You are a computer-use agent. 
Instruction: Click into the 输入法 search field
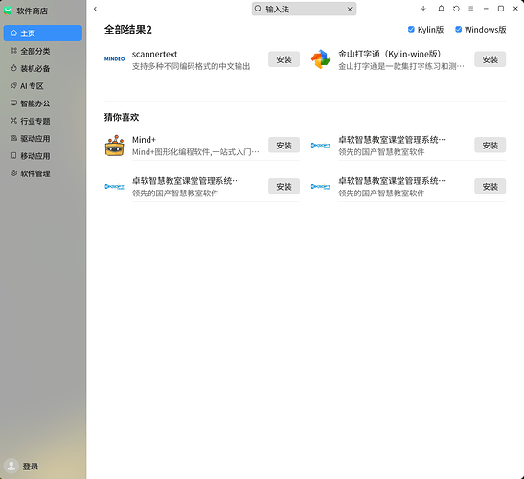click(x=304, y=9)
